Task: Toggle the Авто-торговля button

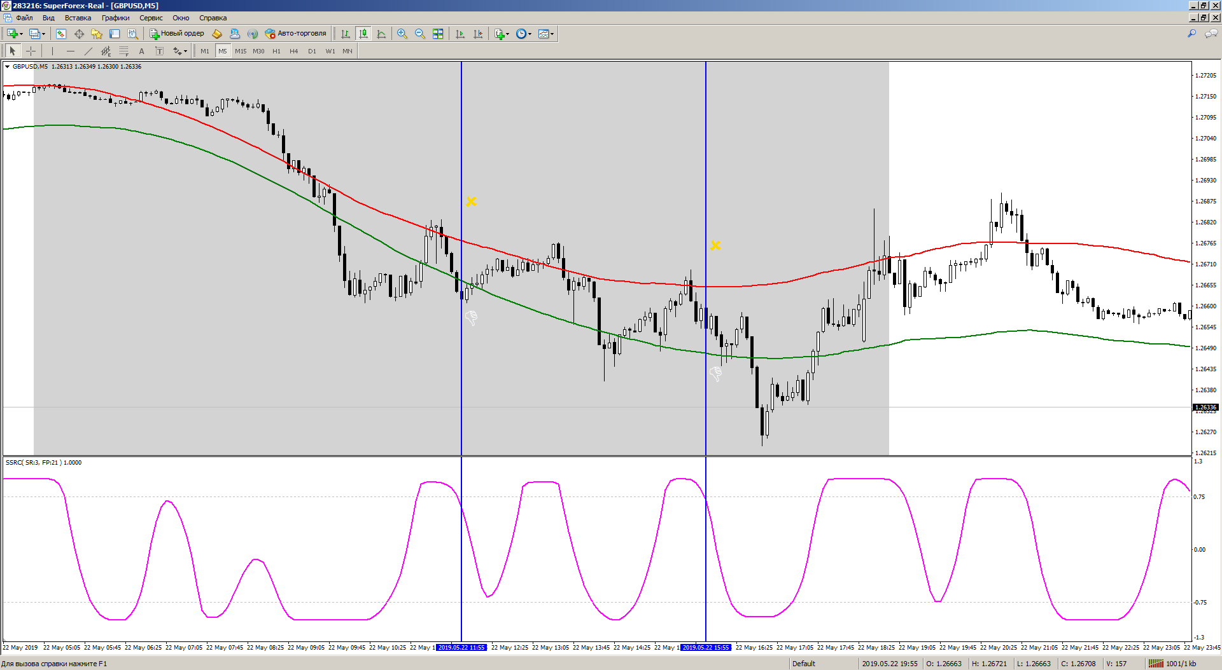Action: point(295,34)
